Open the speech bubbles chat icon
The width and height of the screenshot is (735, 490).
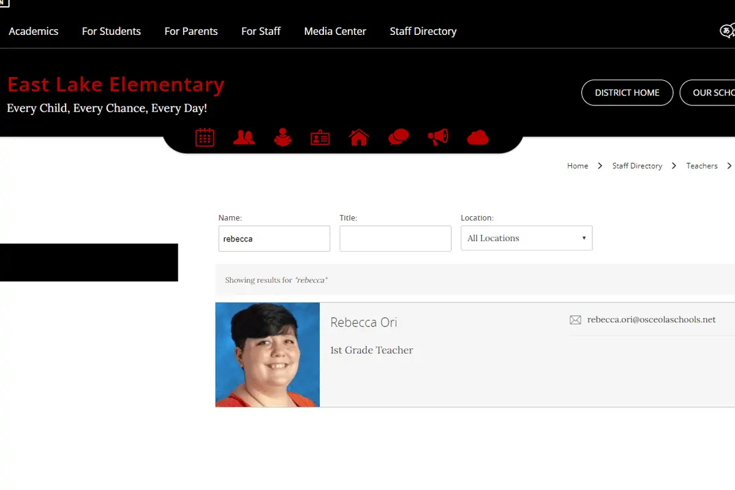click(399, 137)
